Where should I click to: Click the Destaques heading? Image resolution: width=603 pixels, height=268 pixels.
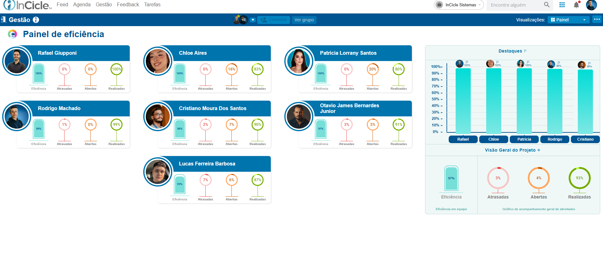(x=510, y=51)
